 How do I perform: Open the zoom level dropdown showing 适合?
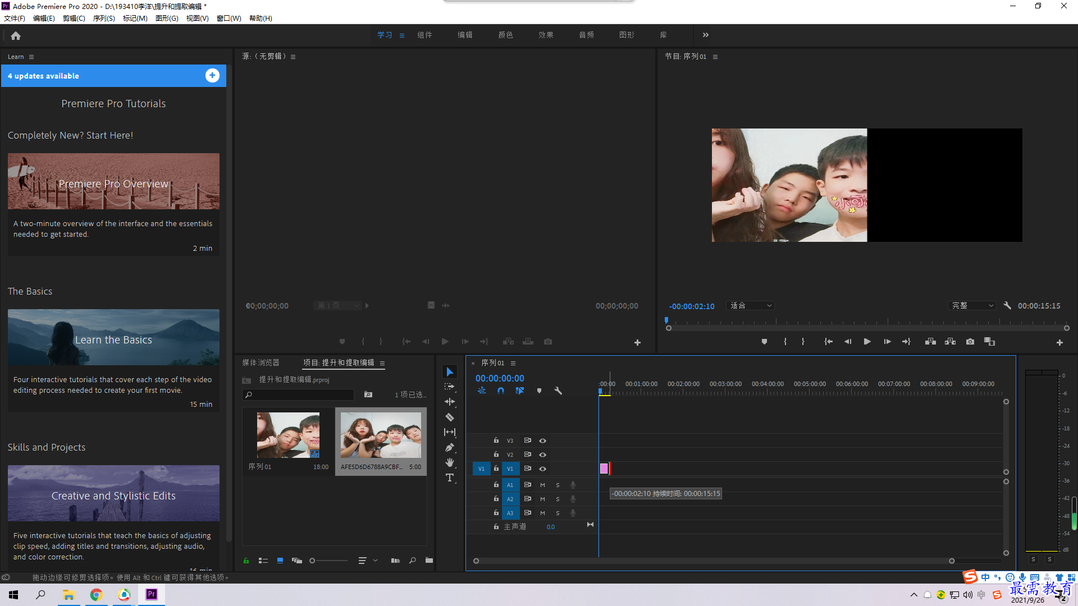pyautogui.click(x=751, y=306)
